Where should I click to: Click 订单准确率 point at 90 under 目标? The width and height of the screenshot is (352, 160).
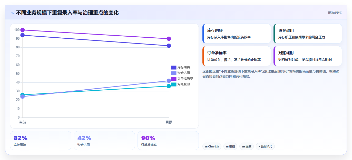coord(169,39)
